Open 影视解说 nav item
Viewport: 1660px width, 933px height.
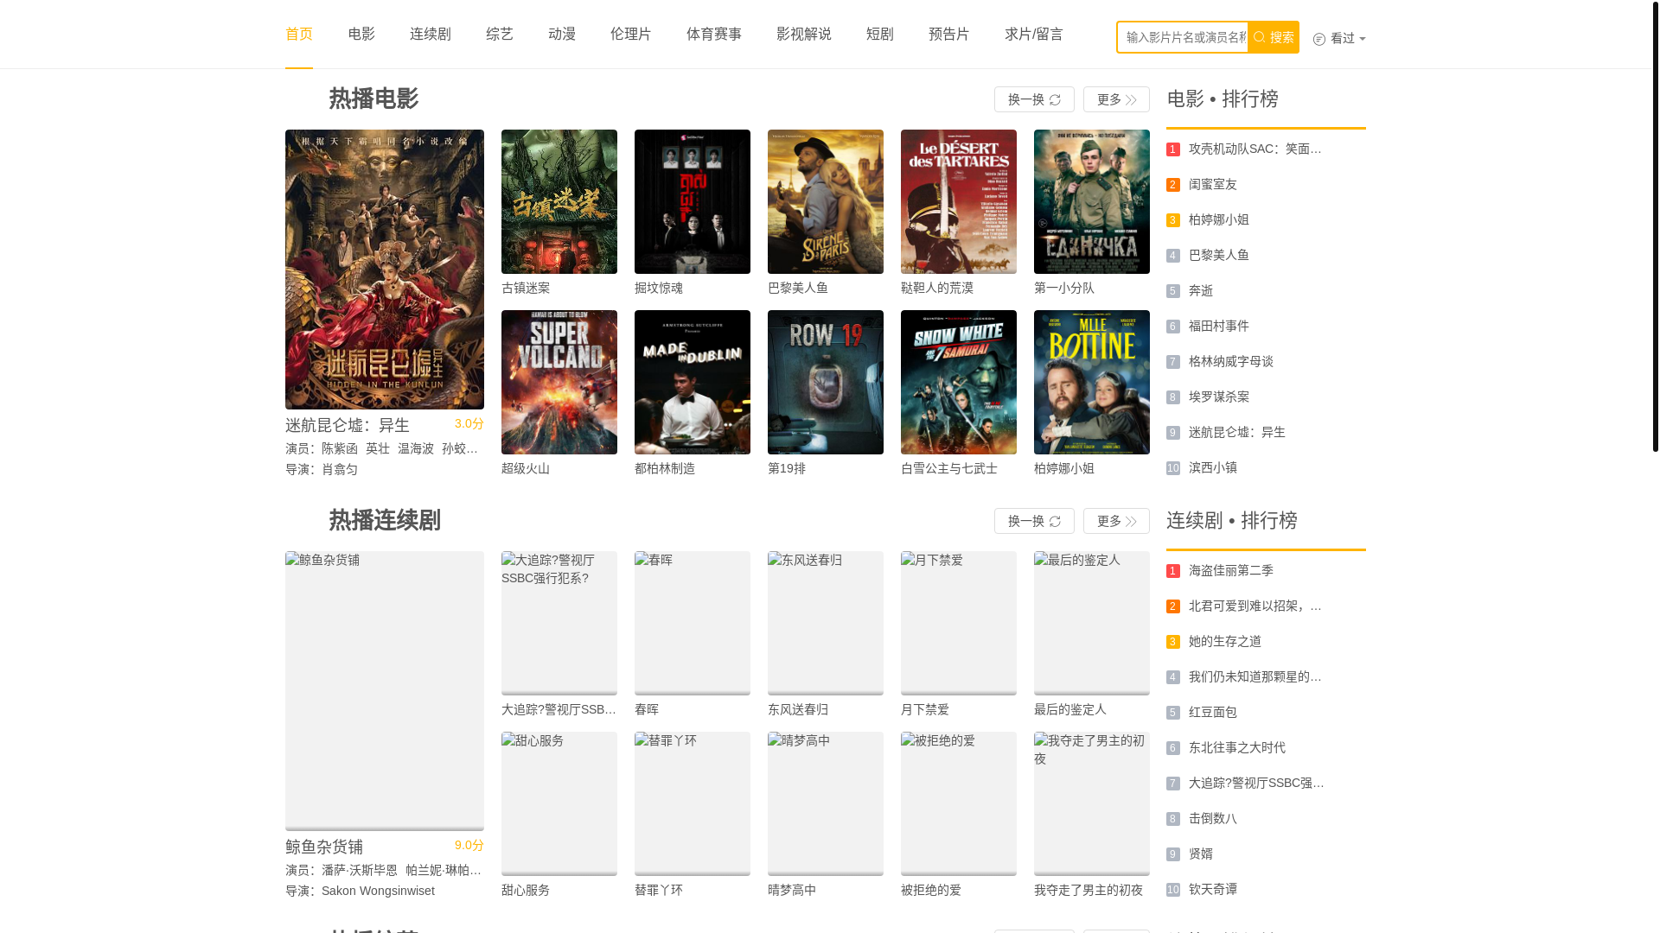pos(804,34)
